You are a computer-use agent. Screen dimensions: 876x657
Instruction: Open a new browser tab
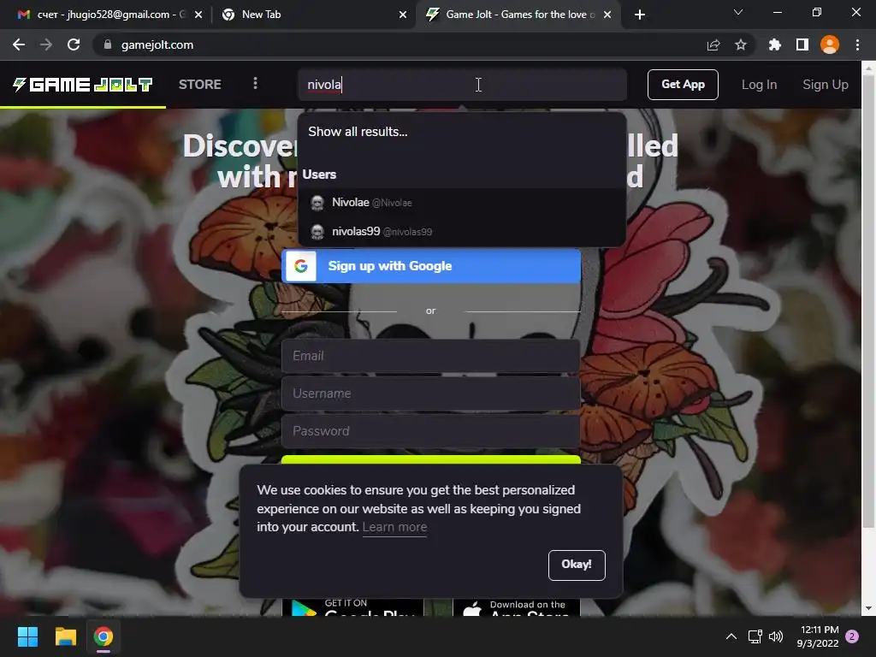tap(640, 15)
